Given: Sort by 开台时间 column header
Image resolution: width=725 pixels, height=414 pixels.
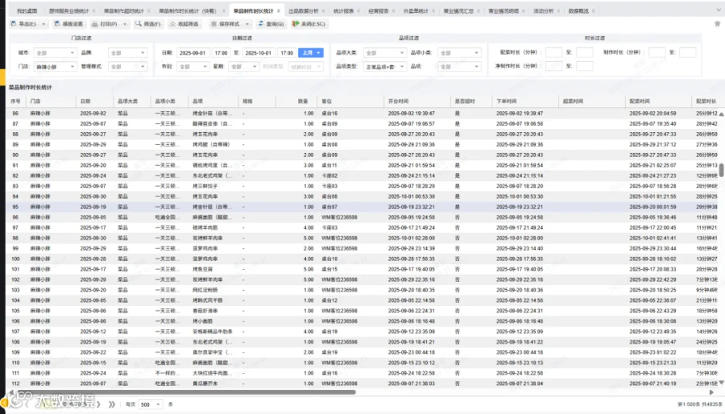Looking at the screenshot, I should coord(417,101).
